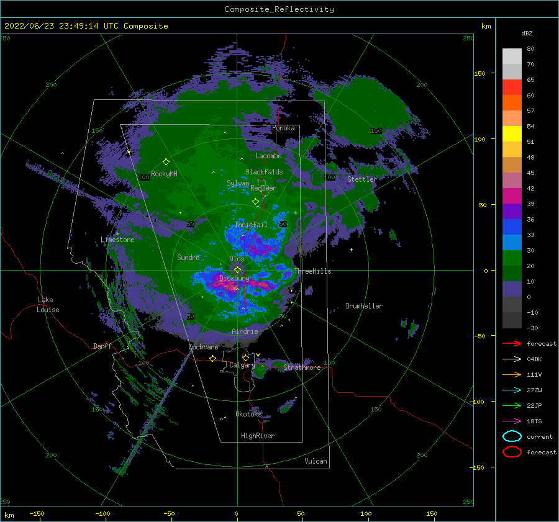Click the Calgary city label
559x522 pixels.
242,365
